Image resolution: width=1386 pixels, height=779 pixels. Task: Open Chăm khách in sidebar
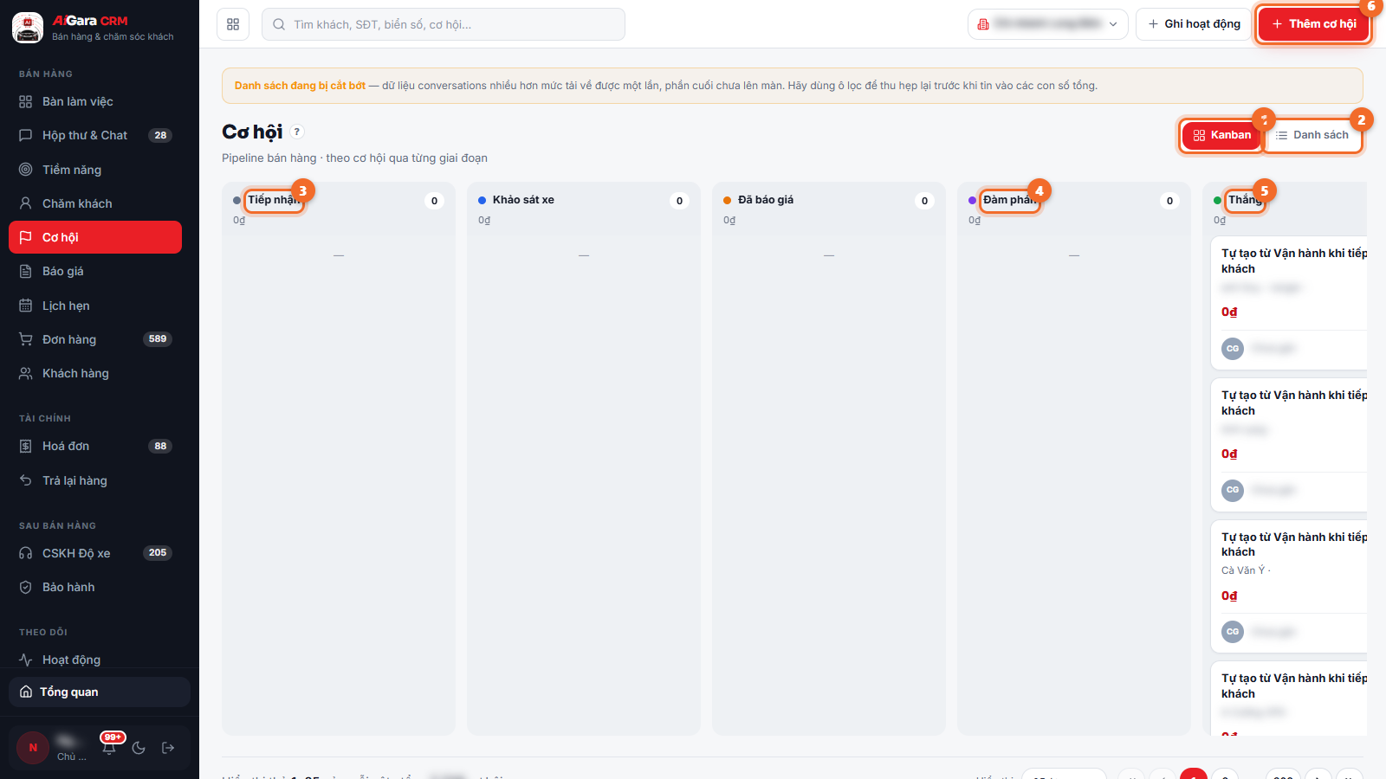click(95, 203)
